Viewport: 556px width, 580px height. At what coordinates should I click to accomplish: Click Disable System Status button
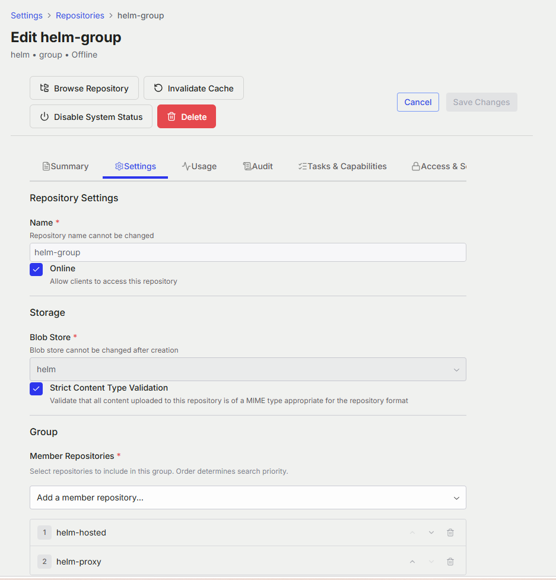point(91,116)
